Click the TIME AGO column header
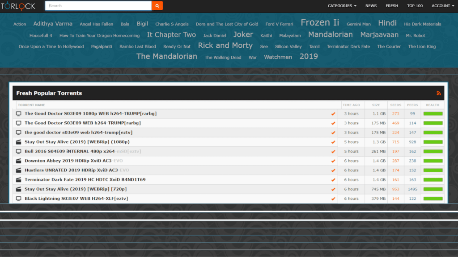458x257 pixels. (352, 105)
